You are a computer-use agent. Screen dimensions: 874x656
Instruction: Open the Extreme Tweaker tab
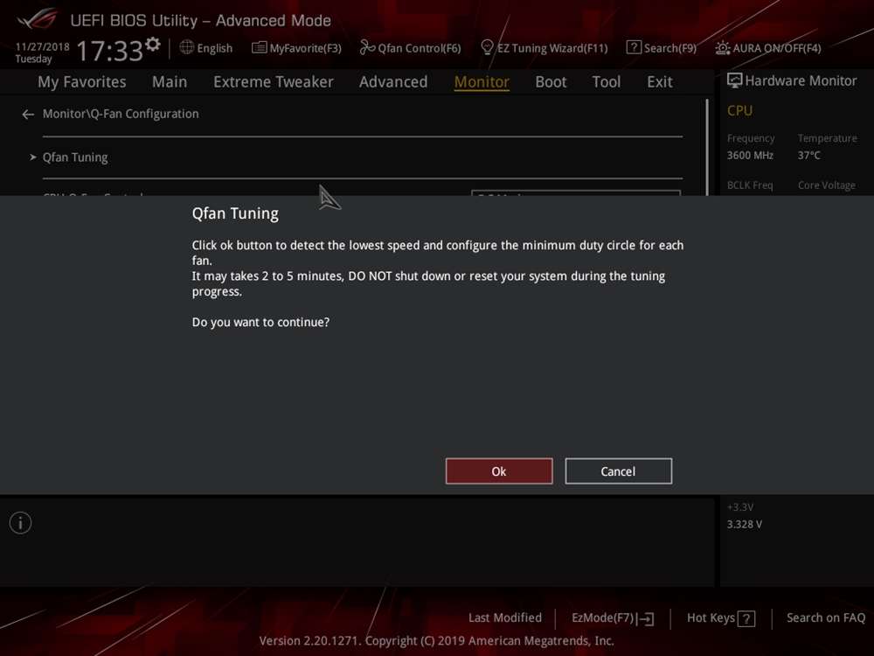coord(273,81)
